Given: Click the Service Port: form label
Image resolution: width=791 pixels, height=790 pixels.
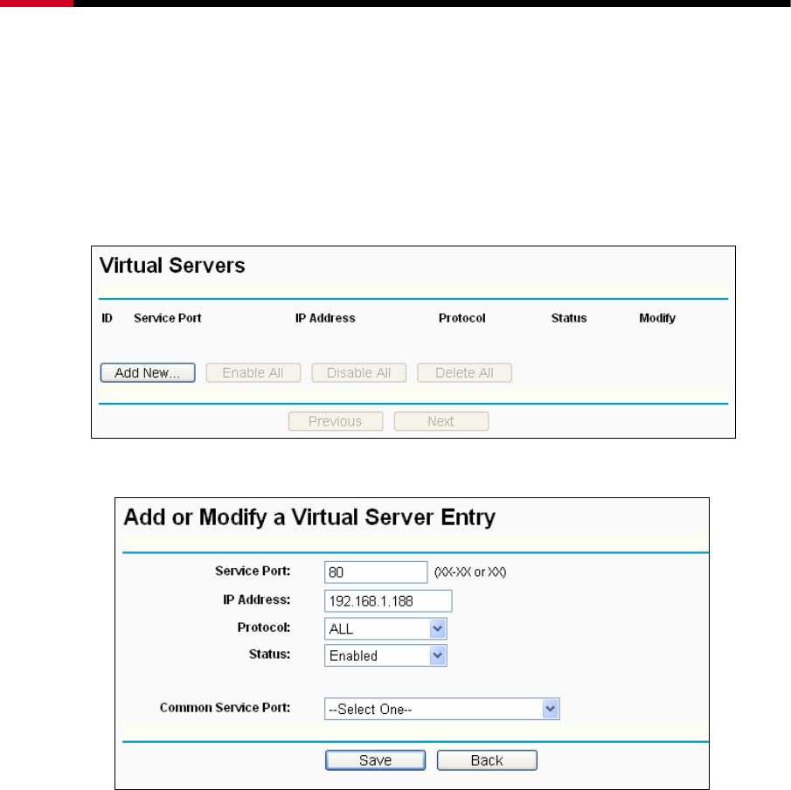Looking at the screenshot, I should click(x=253, y=571).
